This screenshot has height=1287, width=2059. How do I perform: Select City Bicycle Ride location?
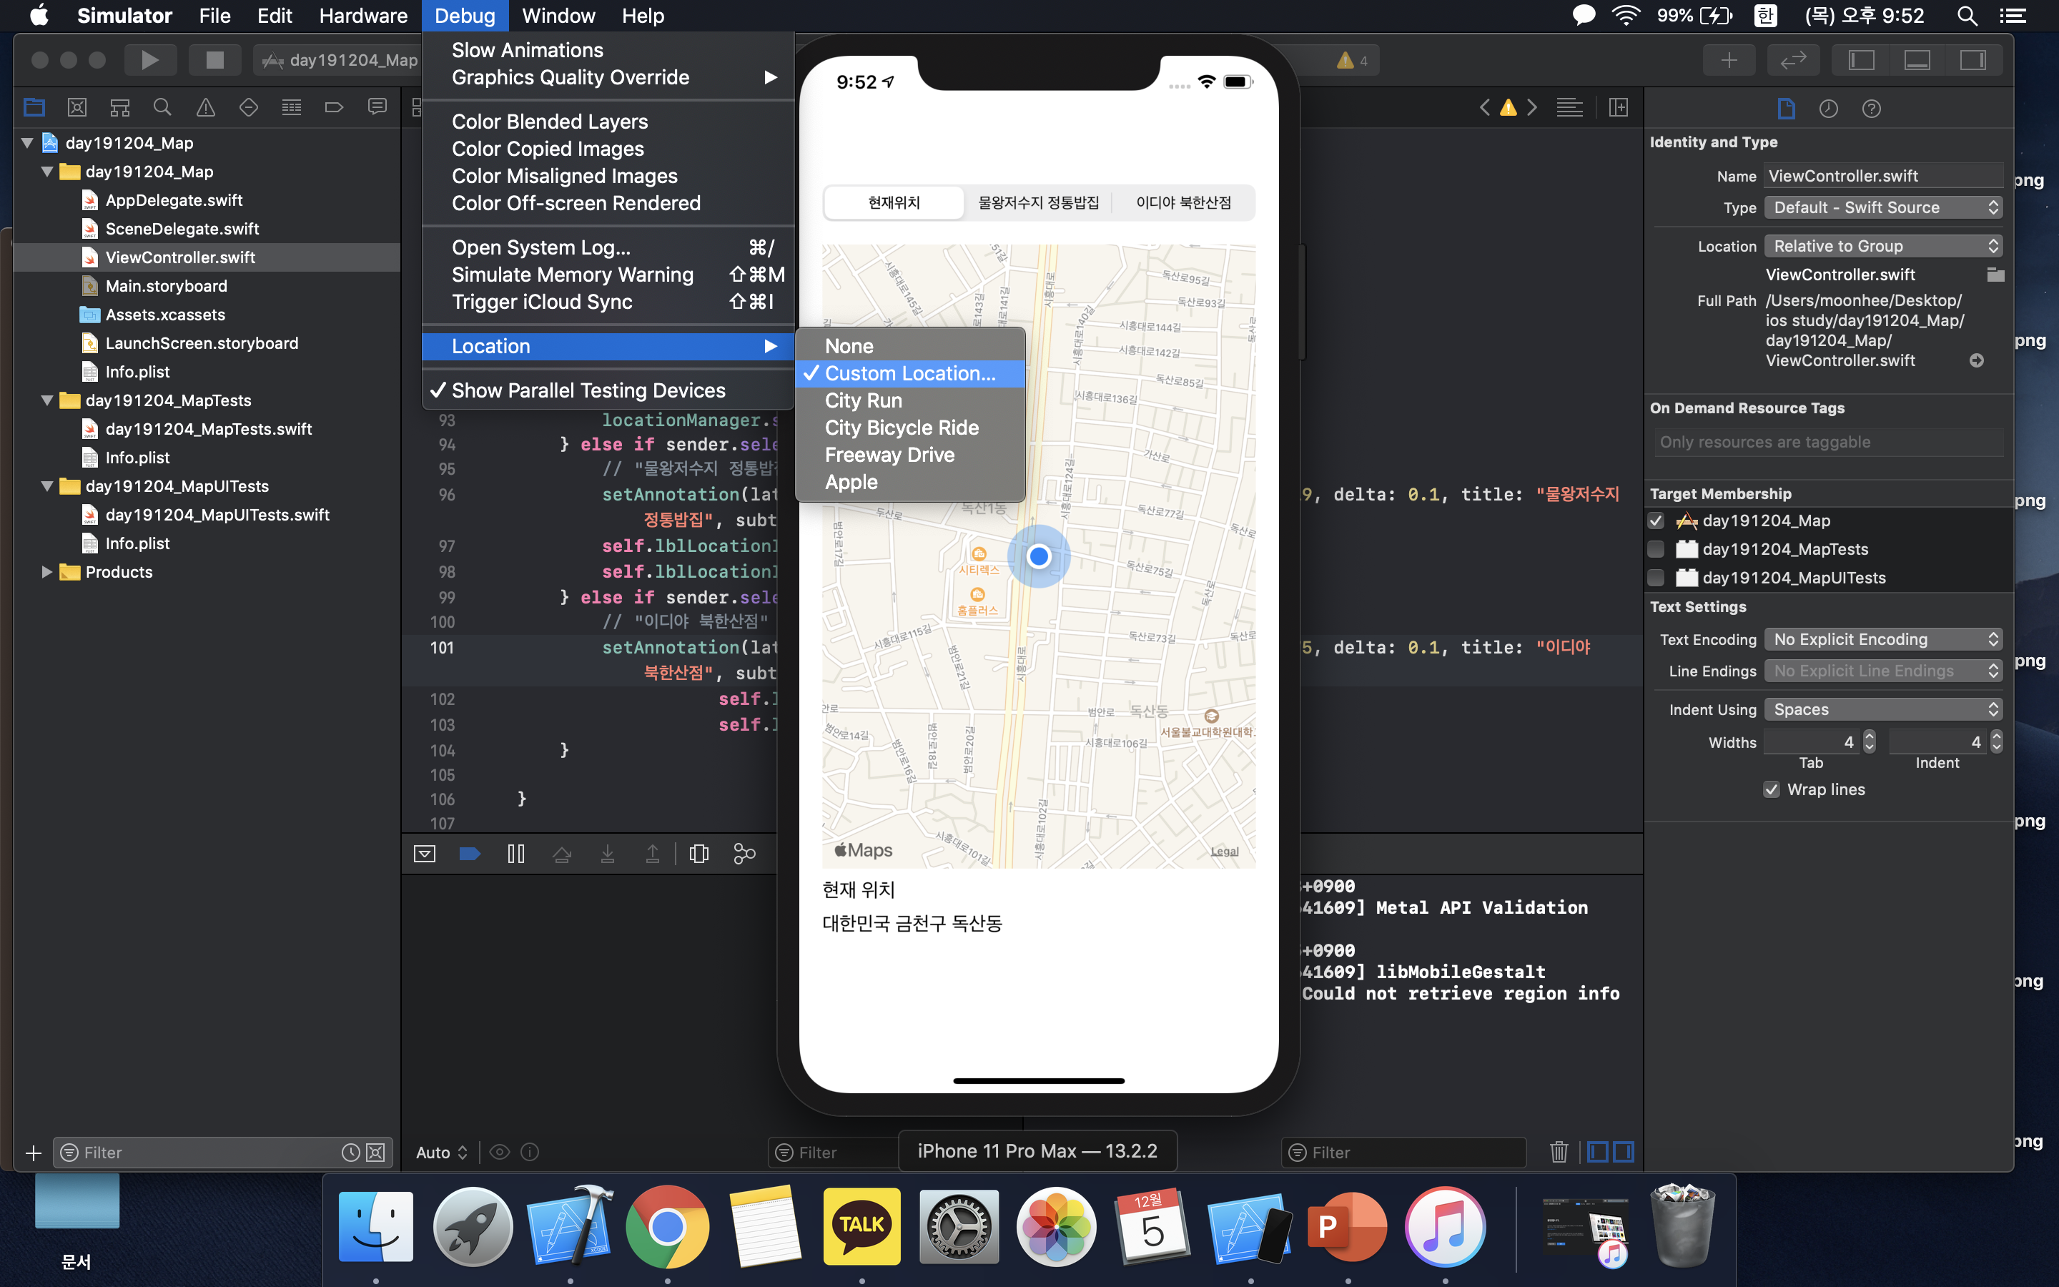click(901, 428)
